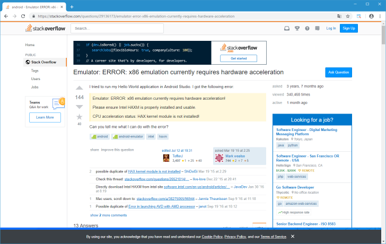Open a new browser tab
Image resolution: width=386 pixels, height=244 pixels.
[72, 7]
